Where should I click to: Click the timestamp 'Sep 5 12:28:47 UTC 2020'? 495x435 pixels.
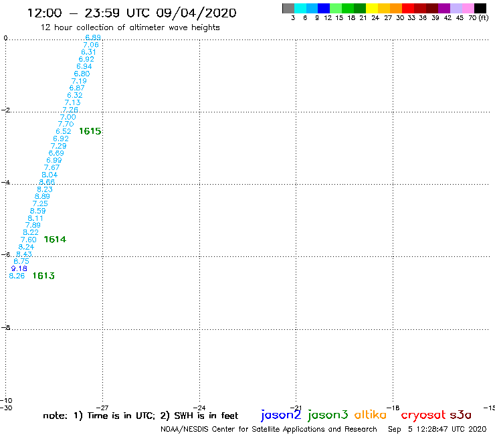click(437, 430)
